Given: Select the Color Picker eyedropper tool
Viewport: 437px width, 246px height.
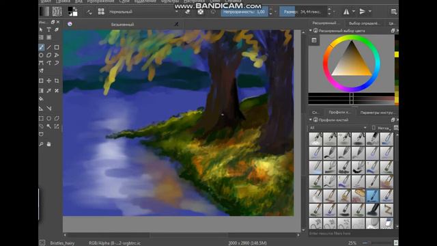Looking at the screenshot, I should (48, 91).
